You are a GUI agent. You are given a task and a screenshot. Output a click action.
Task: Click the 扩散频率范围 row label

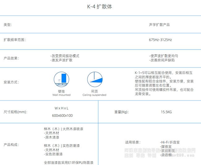pyautogui.click(x=15, y=40)
